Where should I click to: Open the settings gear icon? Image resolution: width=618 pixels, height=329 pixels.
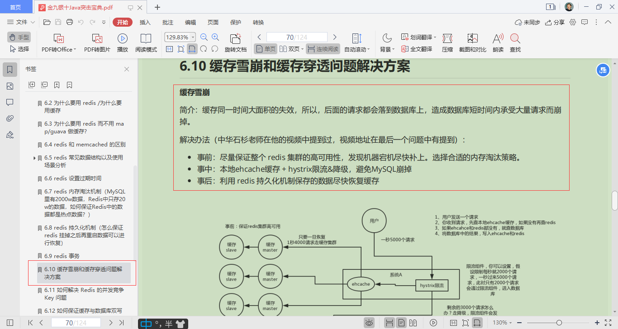[x=573, y=22]
